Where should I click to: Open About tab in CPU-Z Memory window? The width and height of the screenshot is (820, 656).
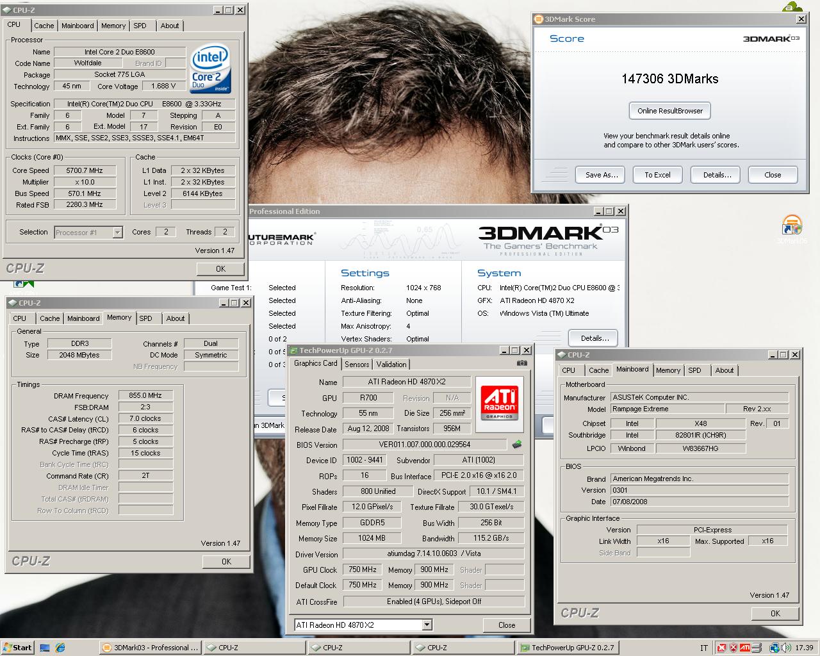point(176,318)
